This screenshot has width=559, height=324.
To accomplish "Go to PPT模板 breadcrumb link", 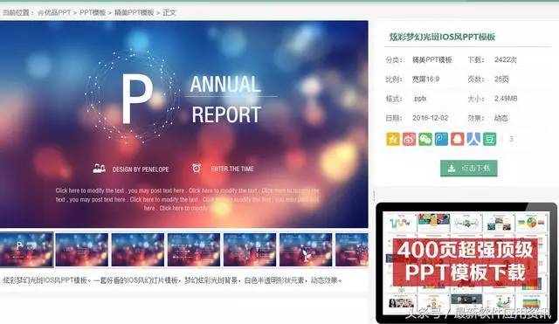I will (93, 12).
